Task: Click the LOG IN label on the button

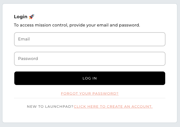Action: (x=89, y=78)
